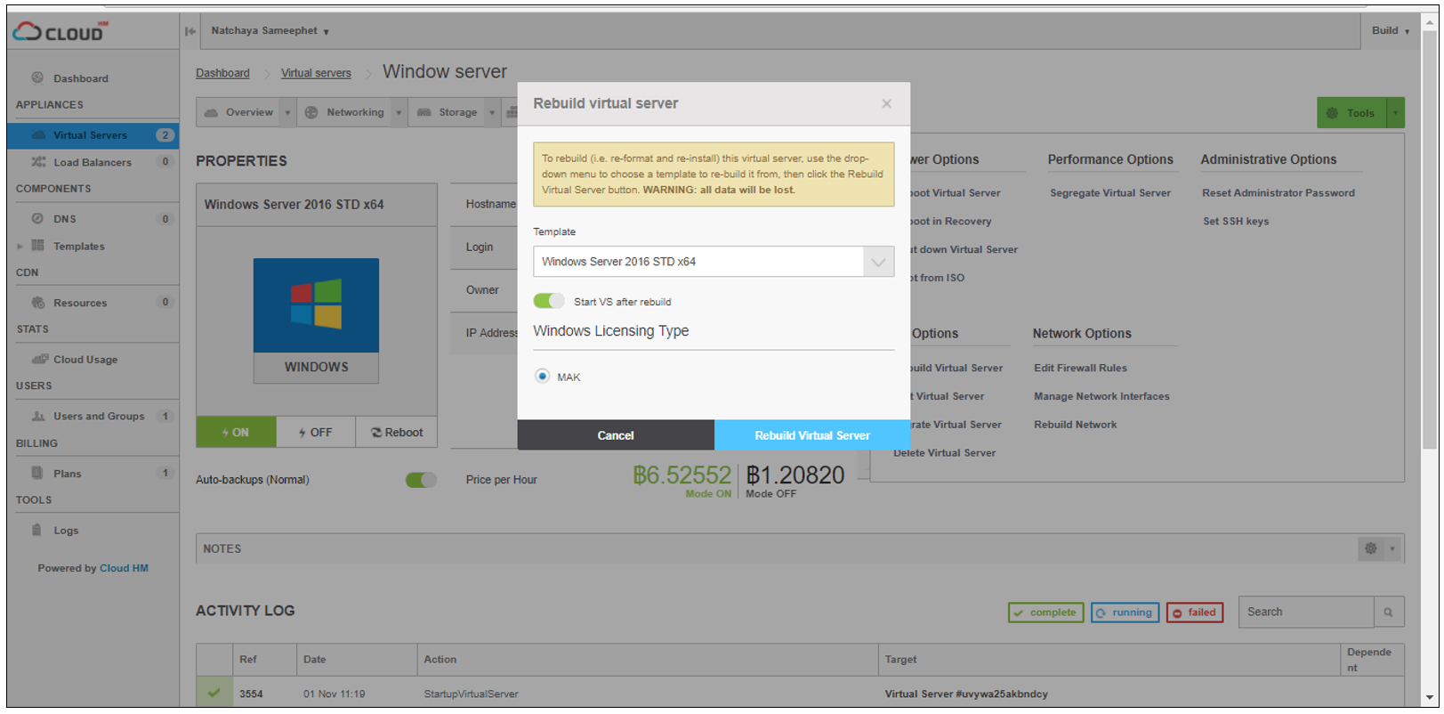Viewport: 1444px width, 714px height.
Task: Filter activity log by running
Action: coord(1125,613)
